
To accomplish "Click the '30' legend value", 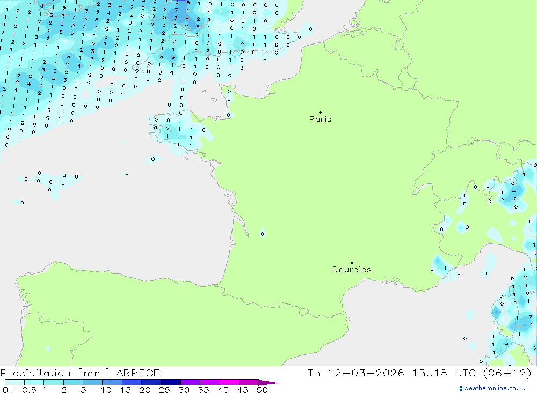I will (184, 390).
